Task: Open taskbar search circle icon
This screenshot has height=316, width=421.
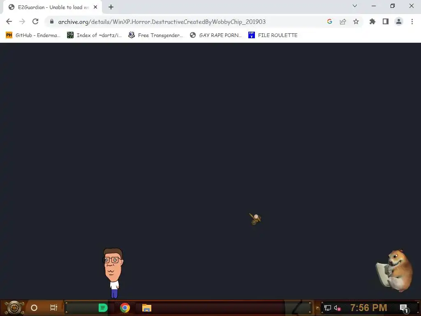Action: click(34, 308)
